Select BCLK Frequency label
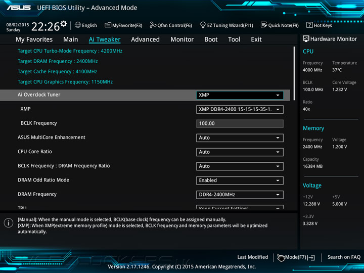Image resolution: width=364 pixels, height=273 pixels. (x=38, y=123)
